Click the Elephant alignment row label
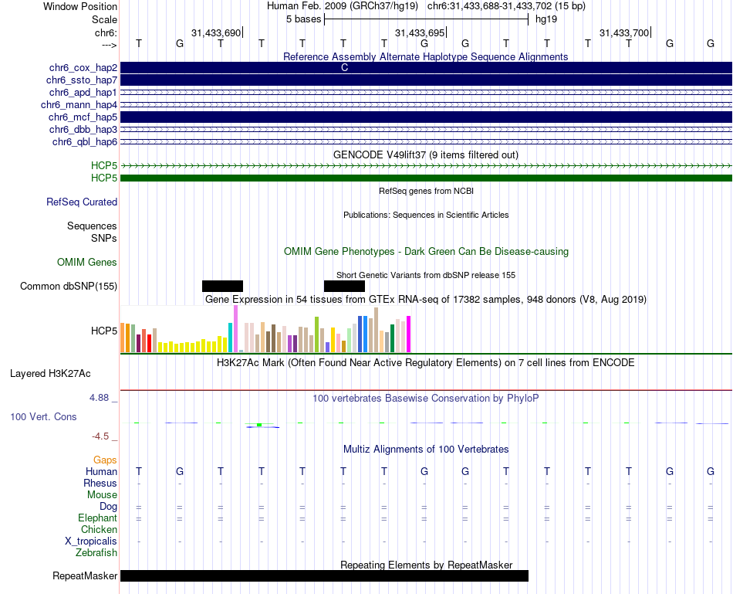Image resolution: width=733 pixels, height=594 pixels. [x=98, y=518]
